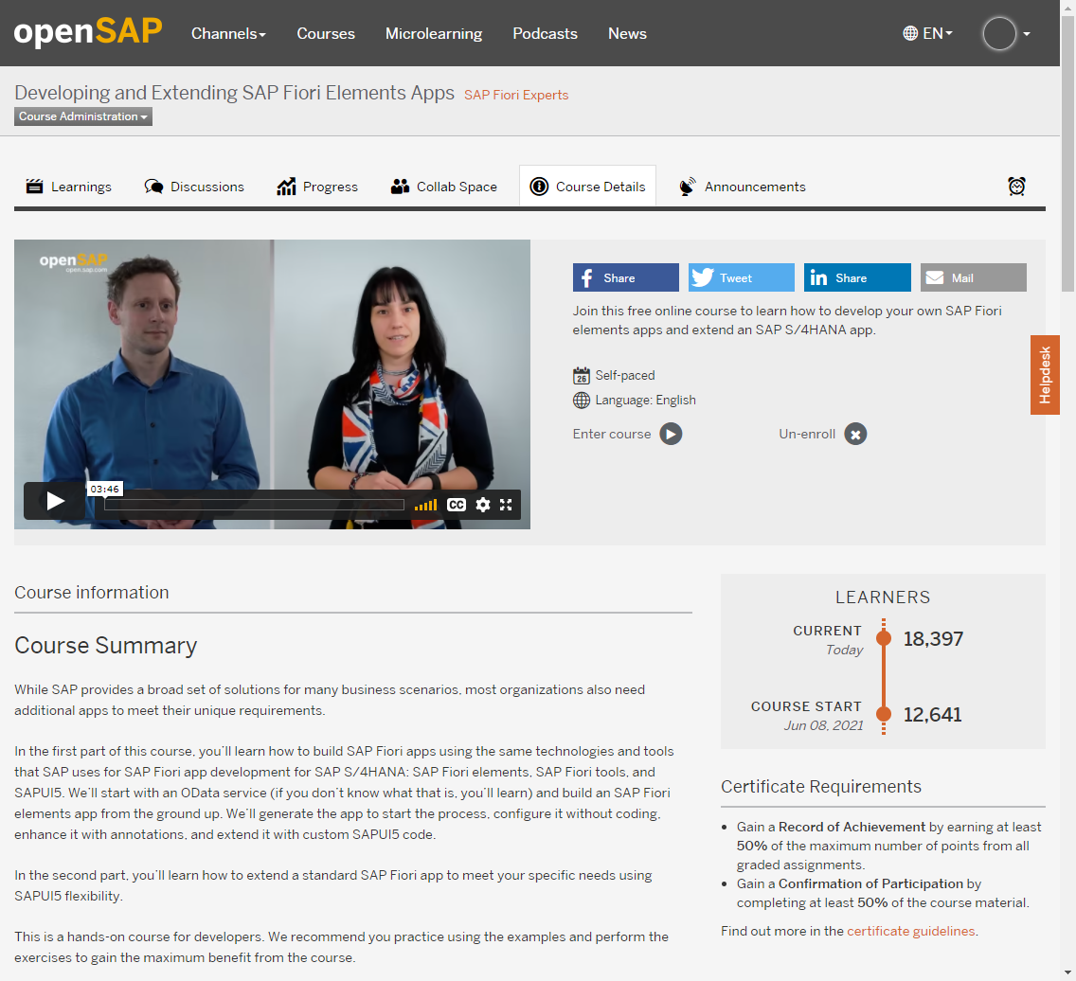
Task: Click the video progress bar
Action: [x=254, y=505]
